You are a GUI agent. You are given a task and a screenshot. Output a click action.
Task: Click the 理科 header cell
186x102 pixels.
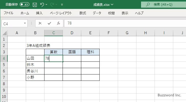pos(90,52)
